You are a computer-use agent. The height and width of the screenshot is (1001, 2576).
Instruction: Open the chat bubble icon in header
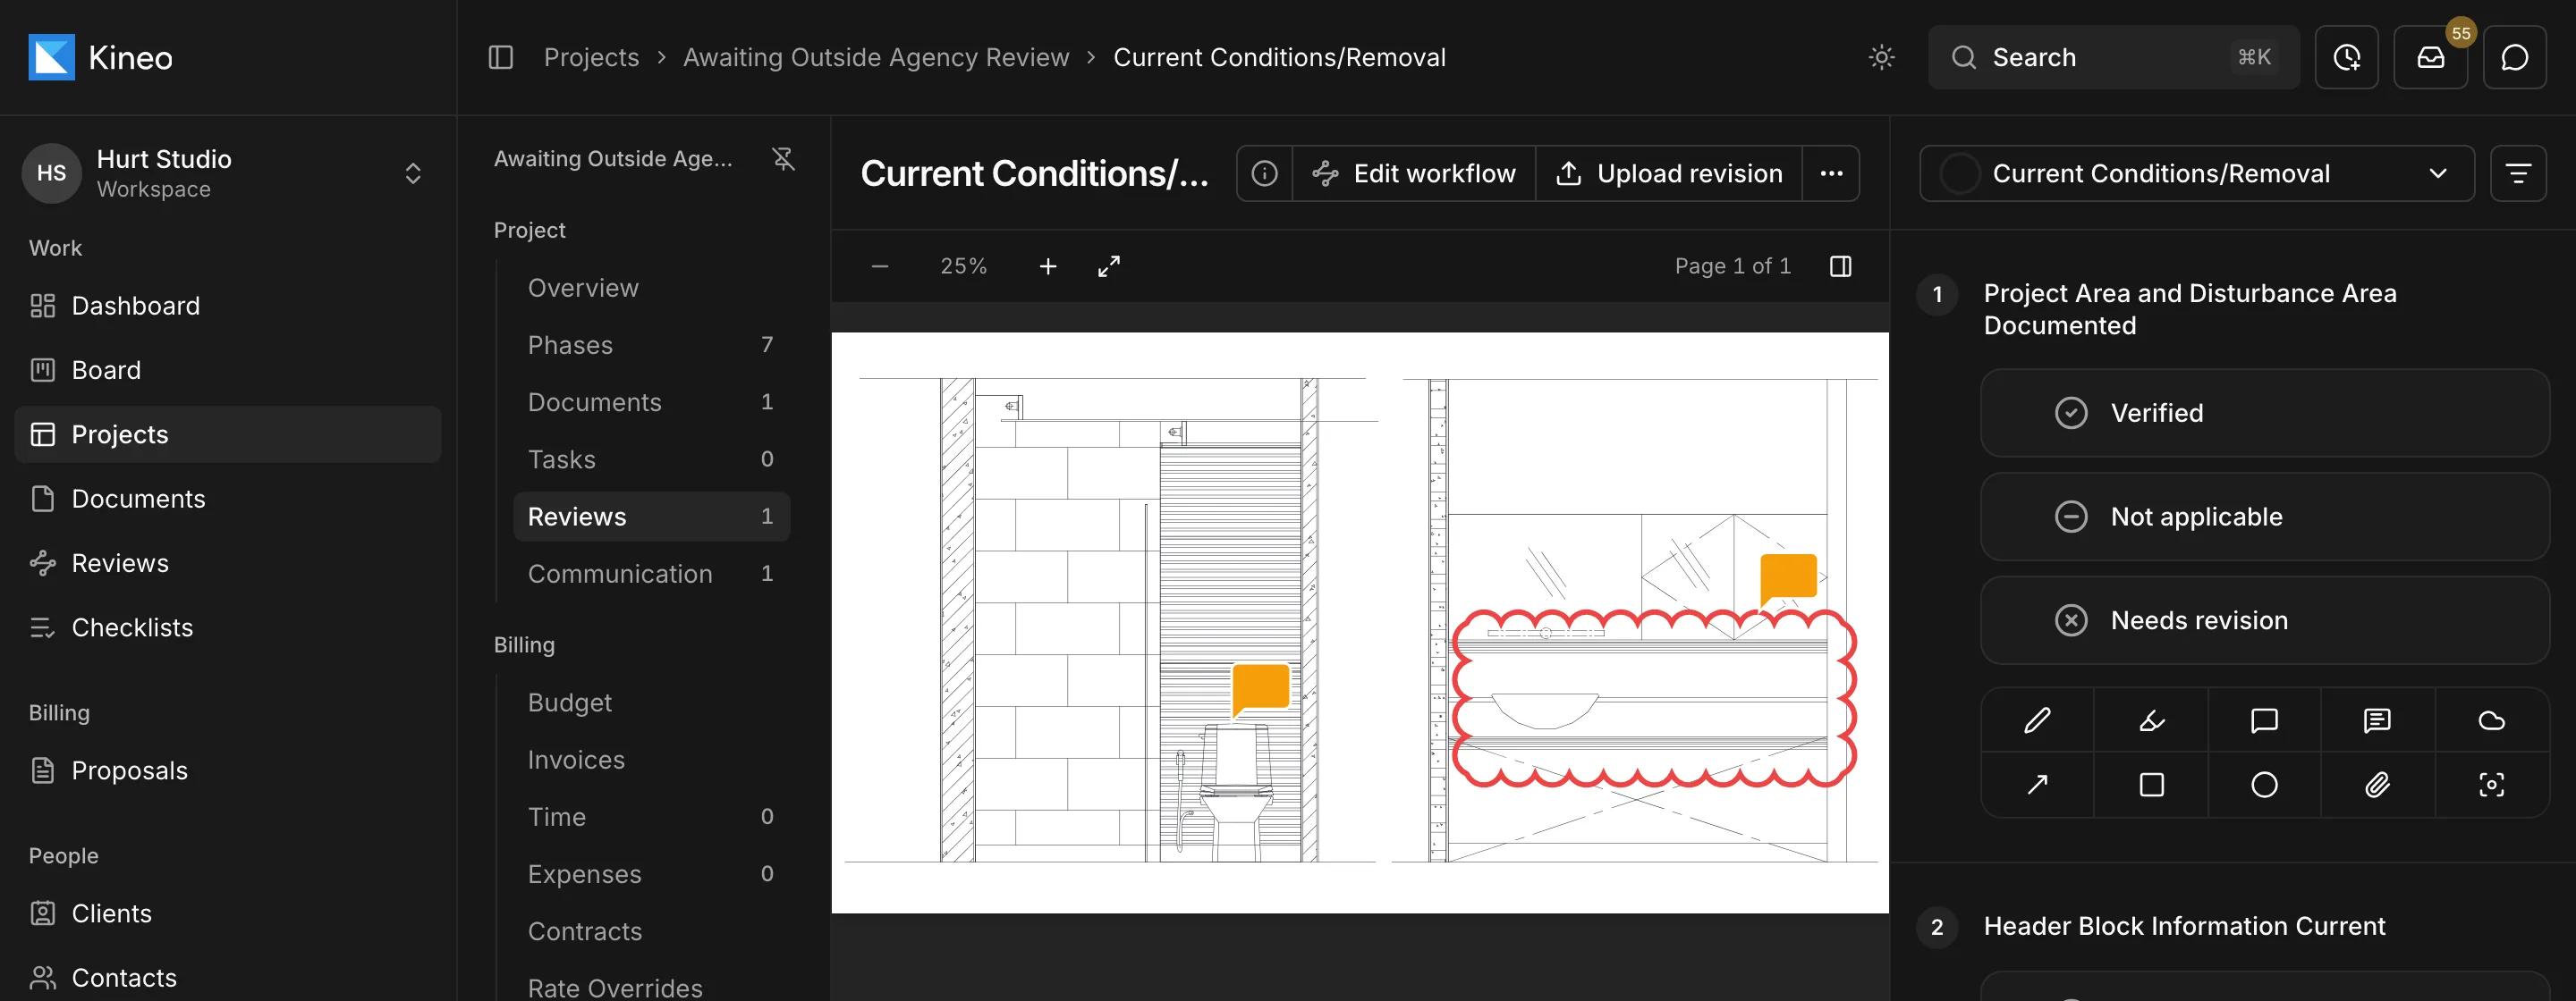tap(2514, 57)
